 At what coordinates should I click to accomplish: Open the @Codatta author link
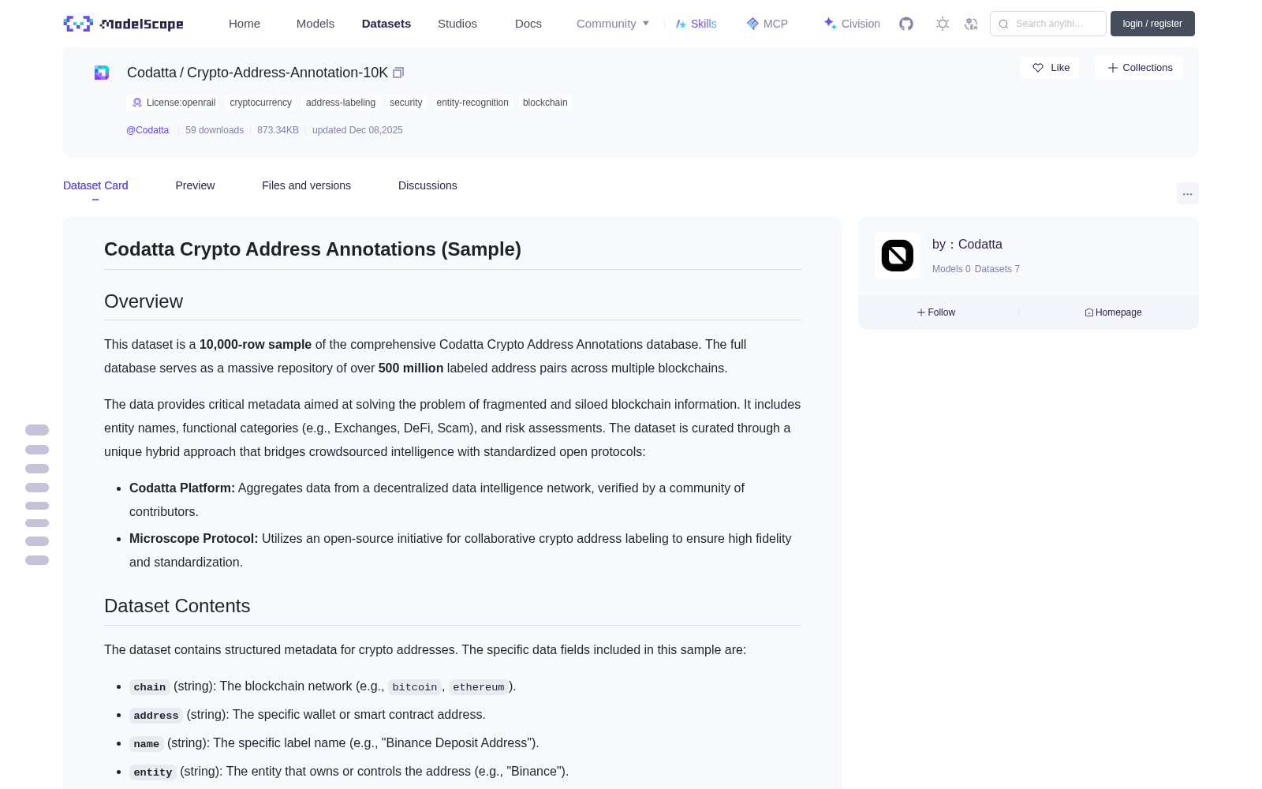[147, 130]
